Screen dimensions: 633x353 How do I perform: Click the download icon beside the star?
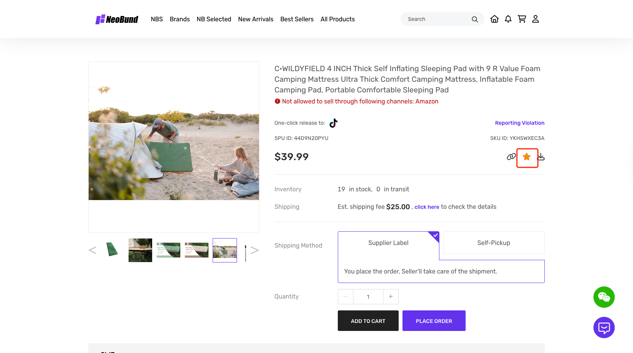[x=541, y=157]
